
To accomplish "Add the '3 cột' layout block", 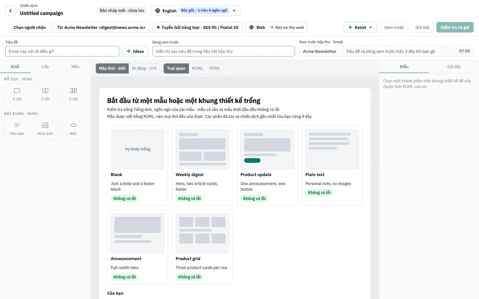I will pyautogui.click(x=73, y=94).
